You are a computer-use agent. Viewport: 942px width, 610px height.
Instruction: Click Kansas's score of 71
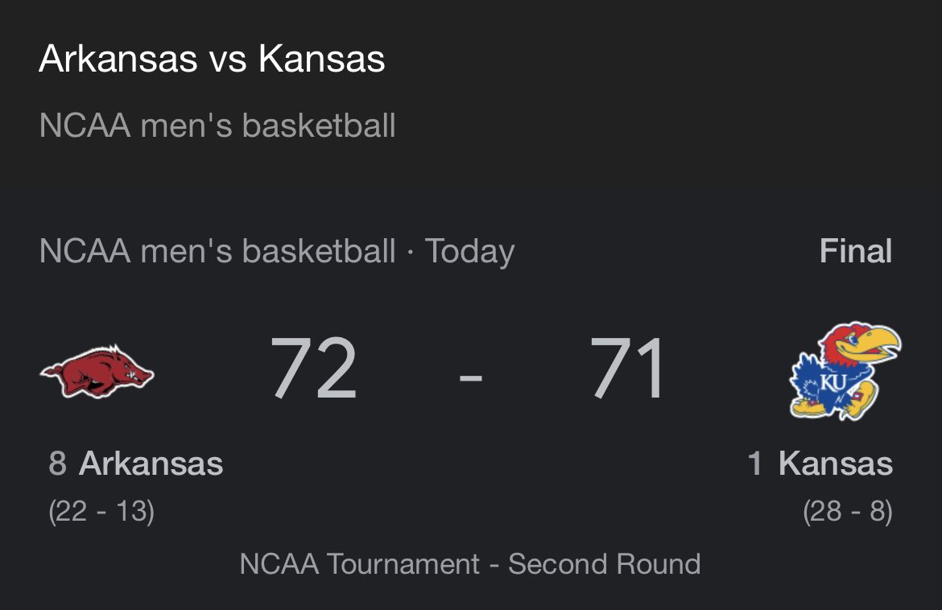pyautogui.click(x=629, y=369)
